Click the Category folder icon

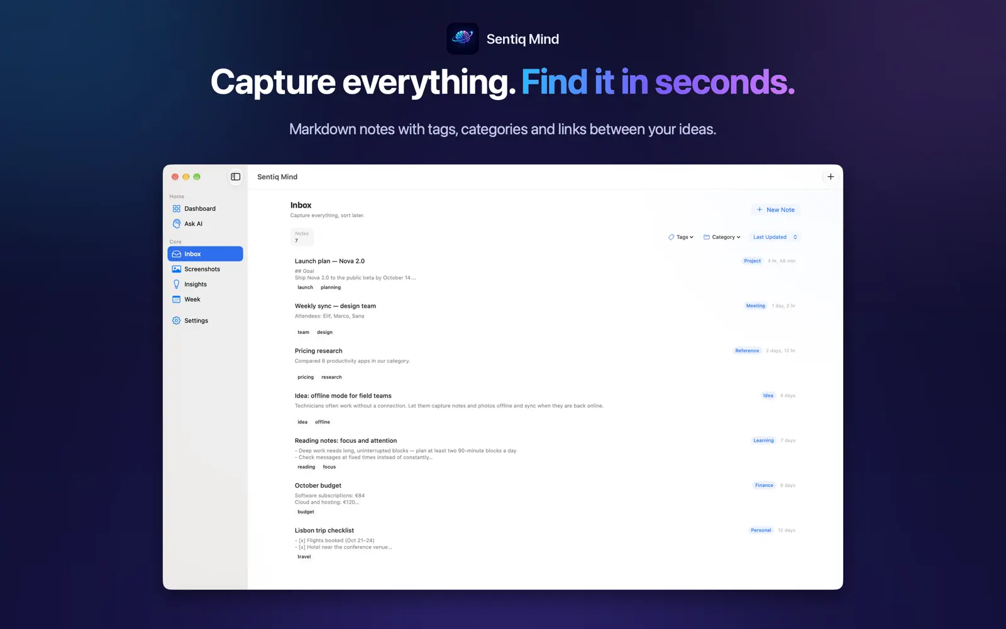(x=707, y=237)
